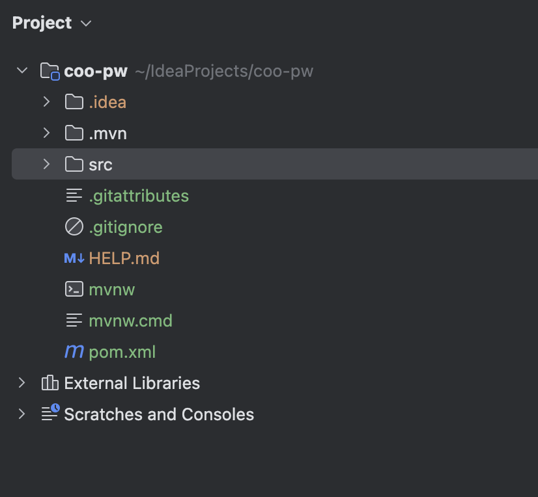Open the Project view dropdown
This screenshot has width=538, height=497.
click(85, 23)
